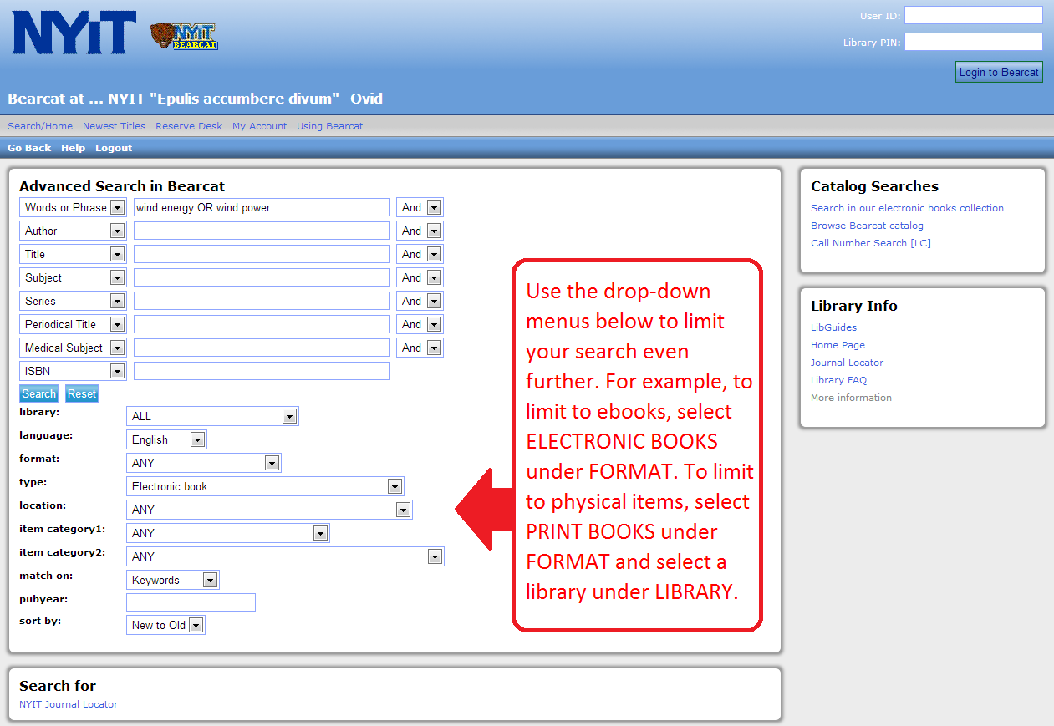Open the And operator dropdown in Periodical Title row

click(420, 324)
